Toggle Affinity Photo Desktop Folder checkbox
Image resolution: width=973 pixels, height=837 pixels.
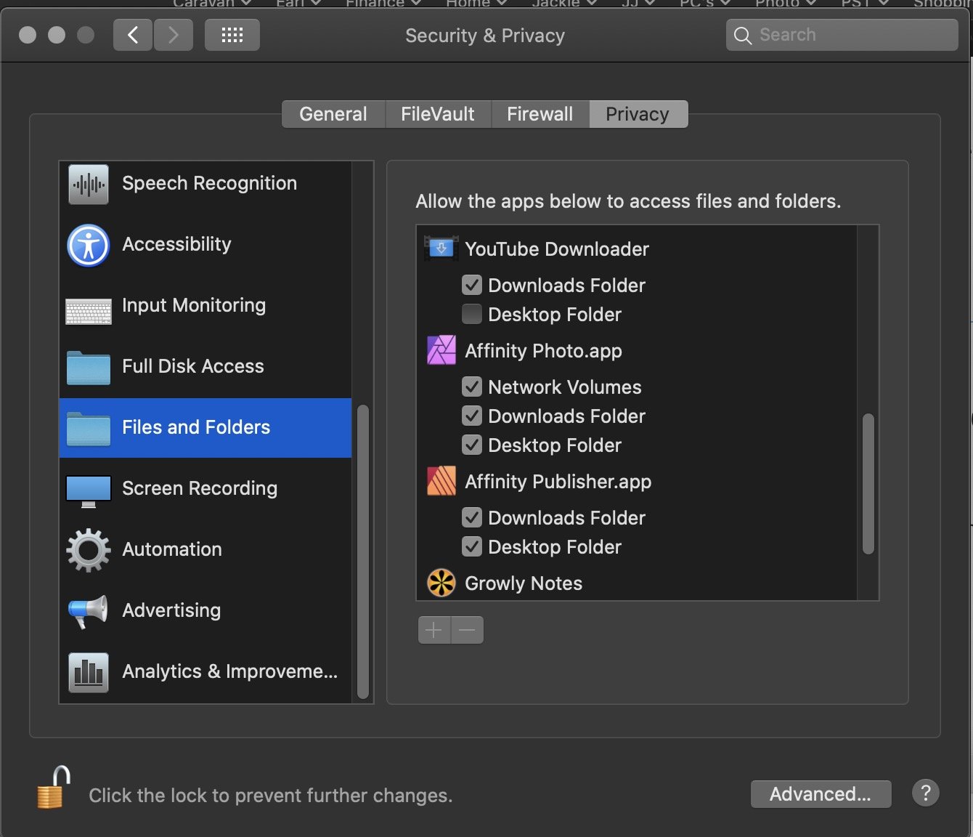click(x=472, y=445)
